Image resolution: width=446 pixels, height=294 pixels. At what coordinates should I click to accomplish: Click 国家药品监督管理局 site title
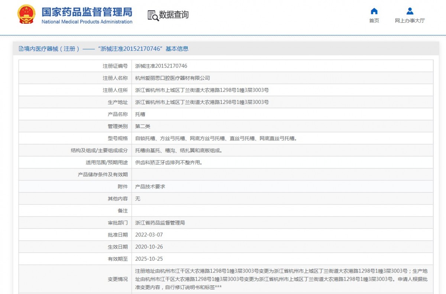[x=87, y=12]
